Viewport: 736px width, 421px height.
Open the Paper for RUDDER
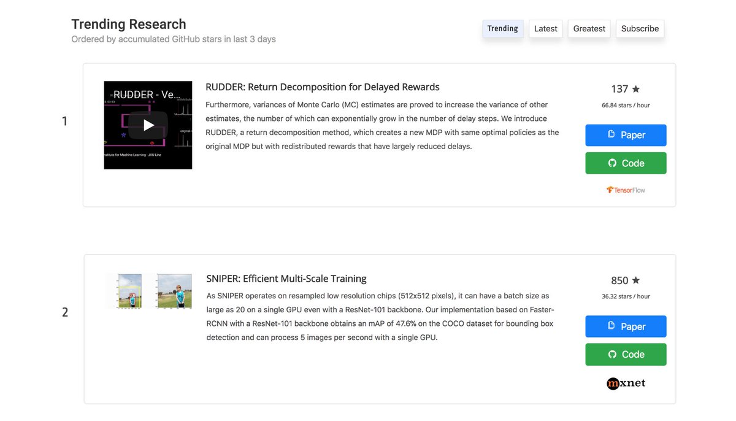(x=626, y=135)
